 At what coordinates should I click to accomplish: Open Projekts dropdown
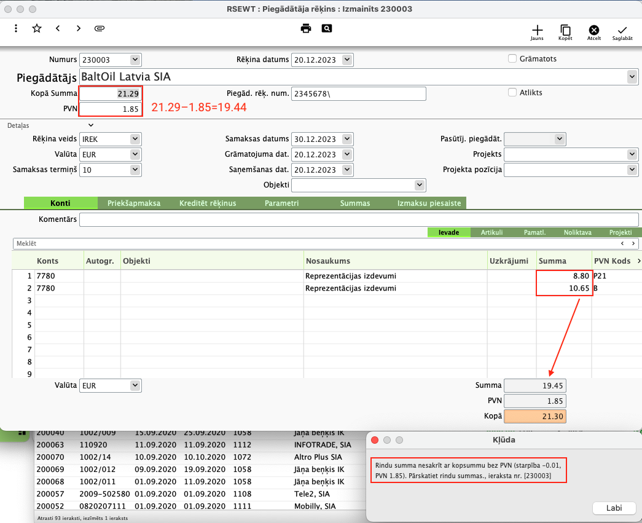pyautogui.click(x=632, y=154)
